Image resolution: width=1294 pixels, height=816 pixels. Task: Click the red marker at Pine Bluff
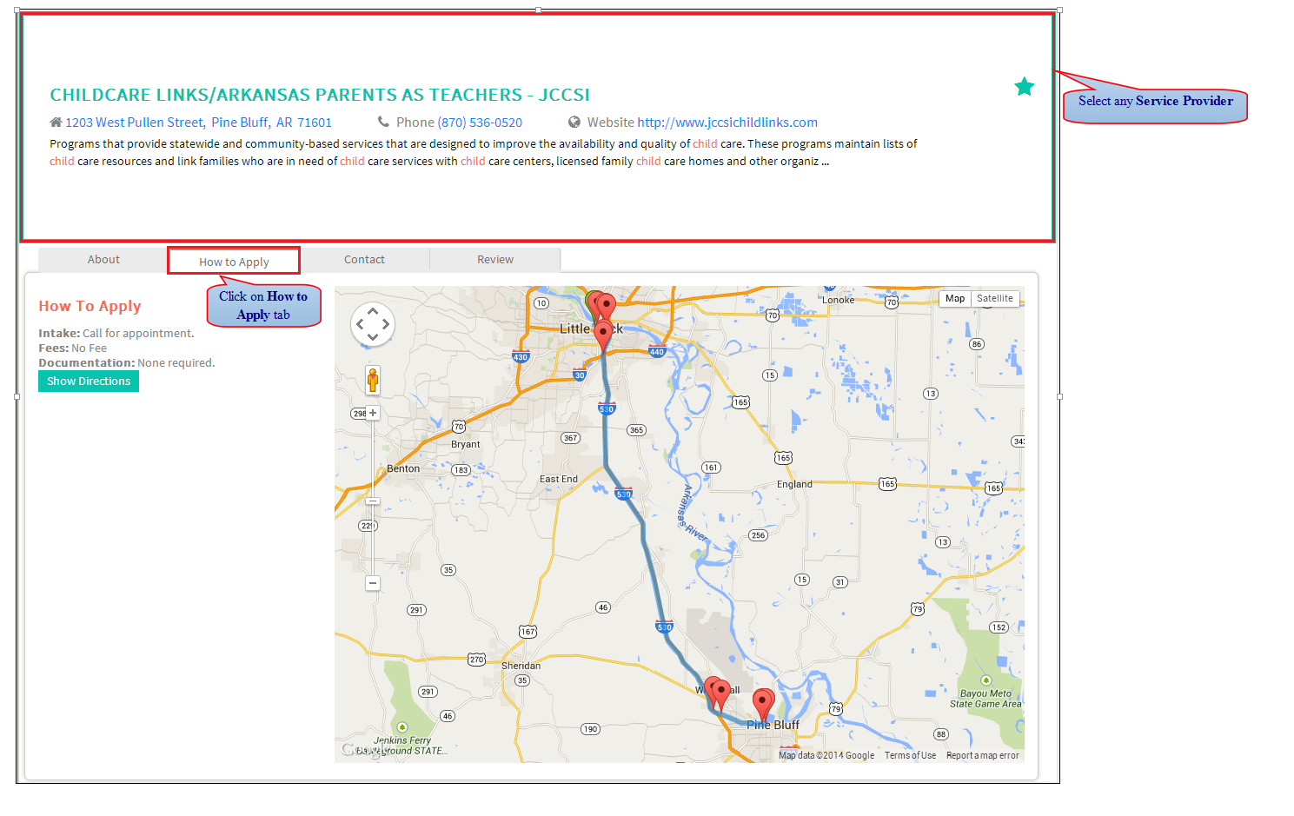763,704
